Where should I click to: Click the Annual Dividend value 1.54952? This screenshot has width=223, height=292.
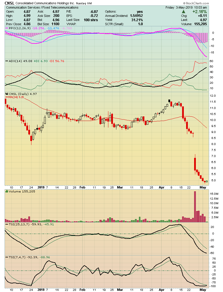tap(136, 16)
